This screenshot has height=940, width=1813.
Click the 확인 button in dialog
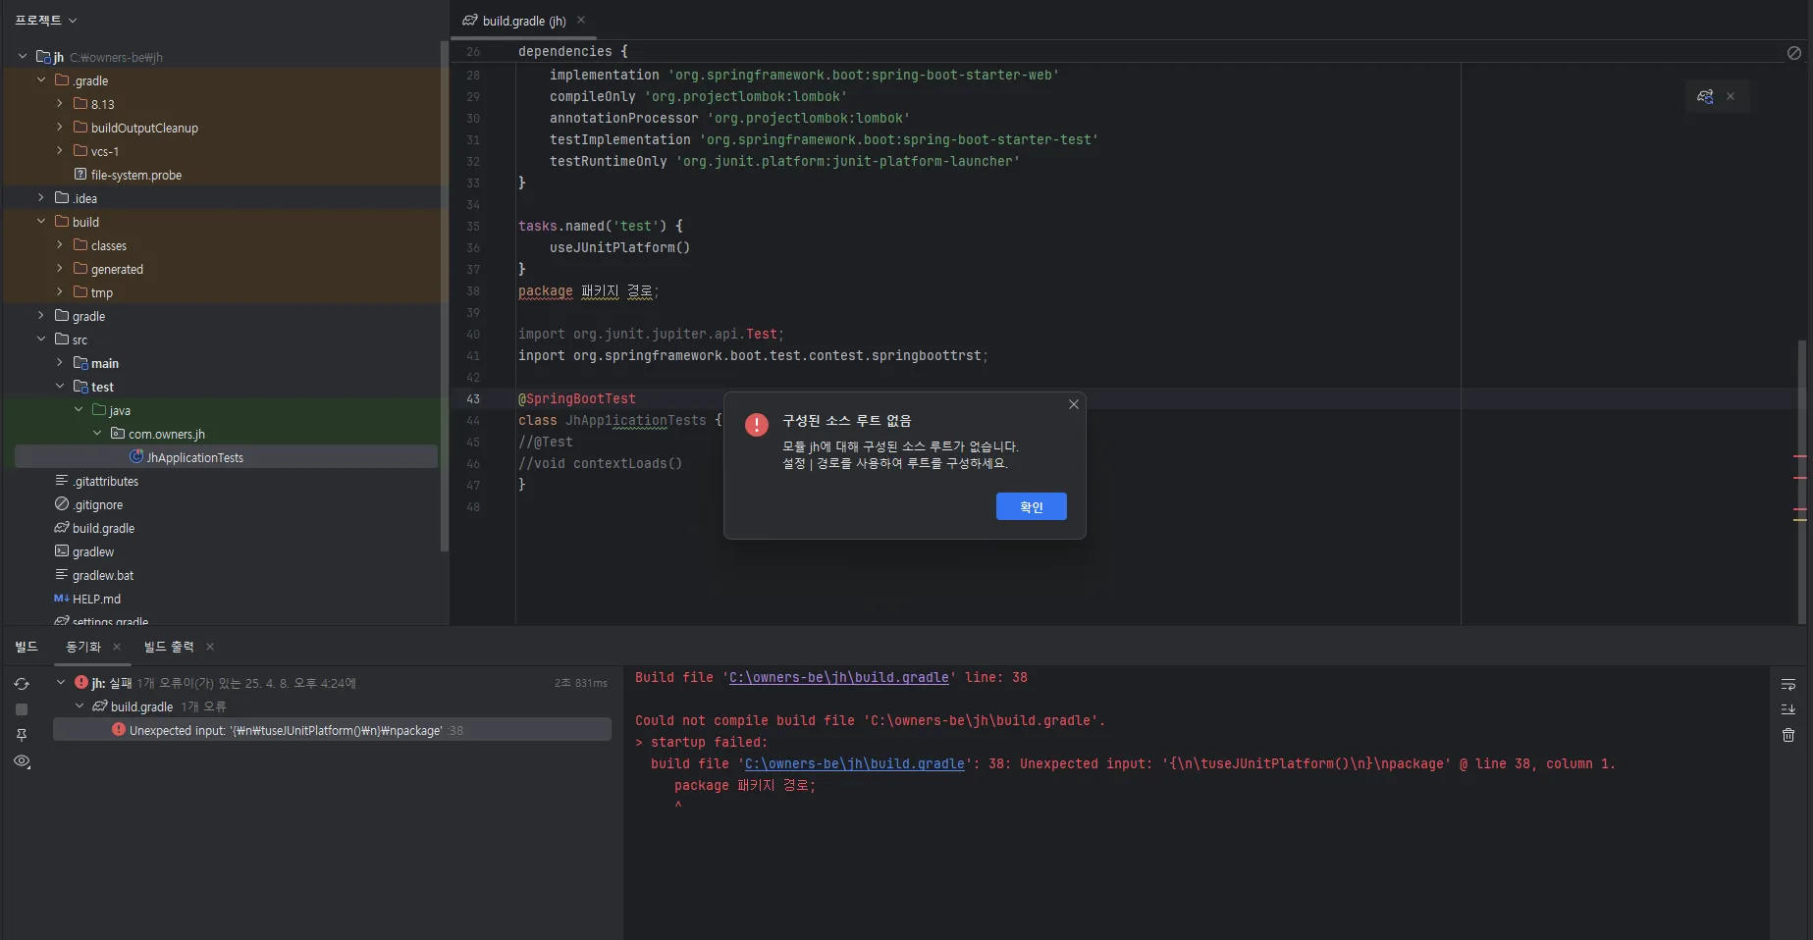1031,506
